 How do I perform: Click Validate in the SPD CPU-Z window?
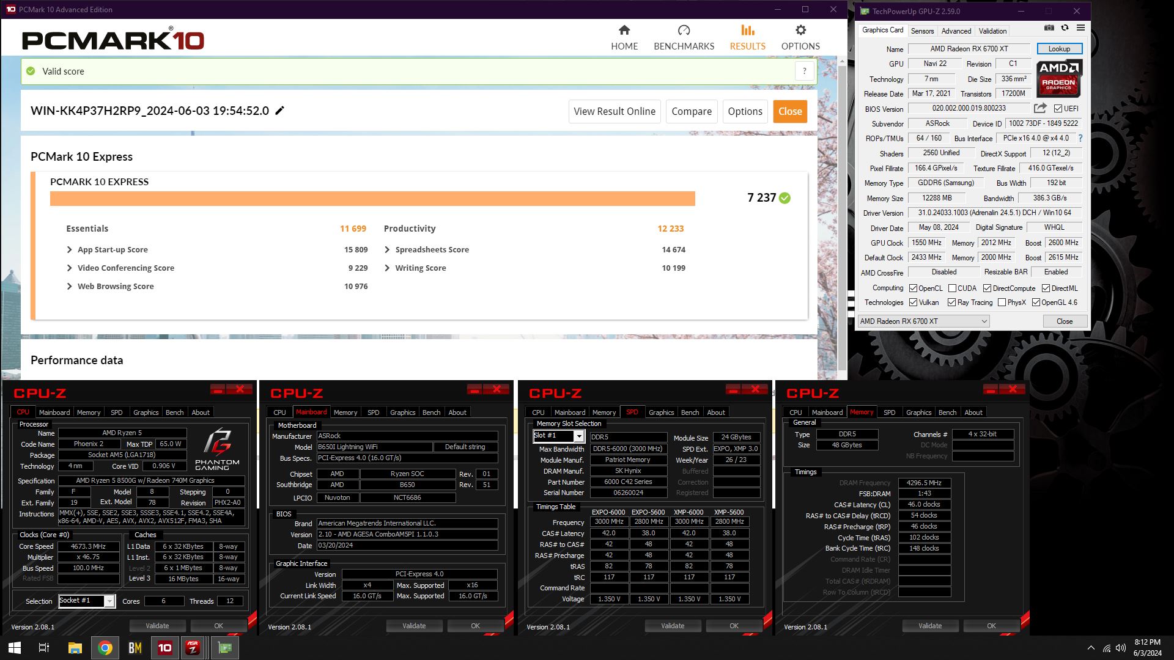coord(673,626)
